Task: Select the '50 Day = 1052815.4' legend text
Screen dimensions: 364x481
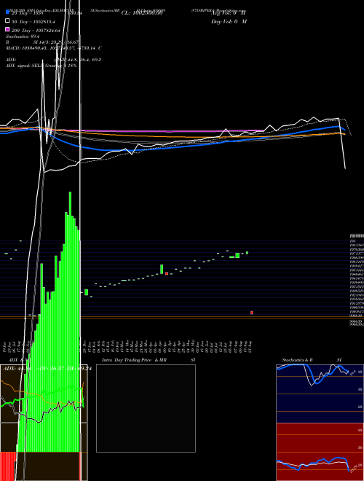Action: (x=33, y=22)
